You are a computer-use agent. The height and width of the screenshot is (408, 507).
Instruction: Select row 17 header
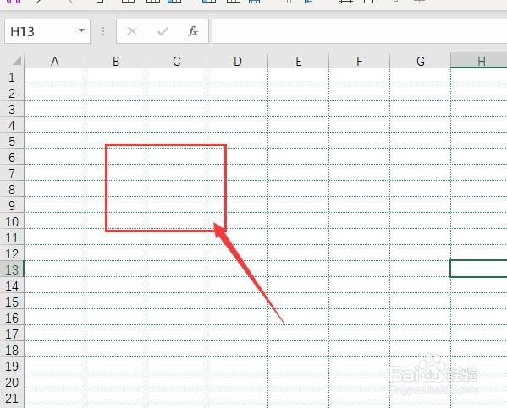(12, 334)
